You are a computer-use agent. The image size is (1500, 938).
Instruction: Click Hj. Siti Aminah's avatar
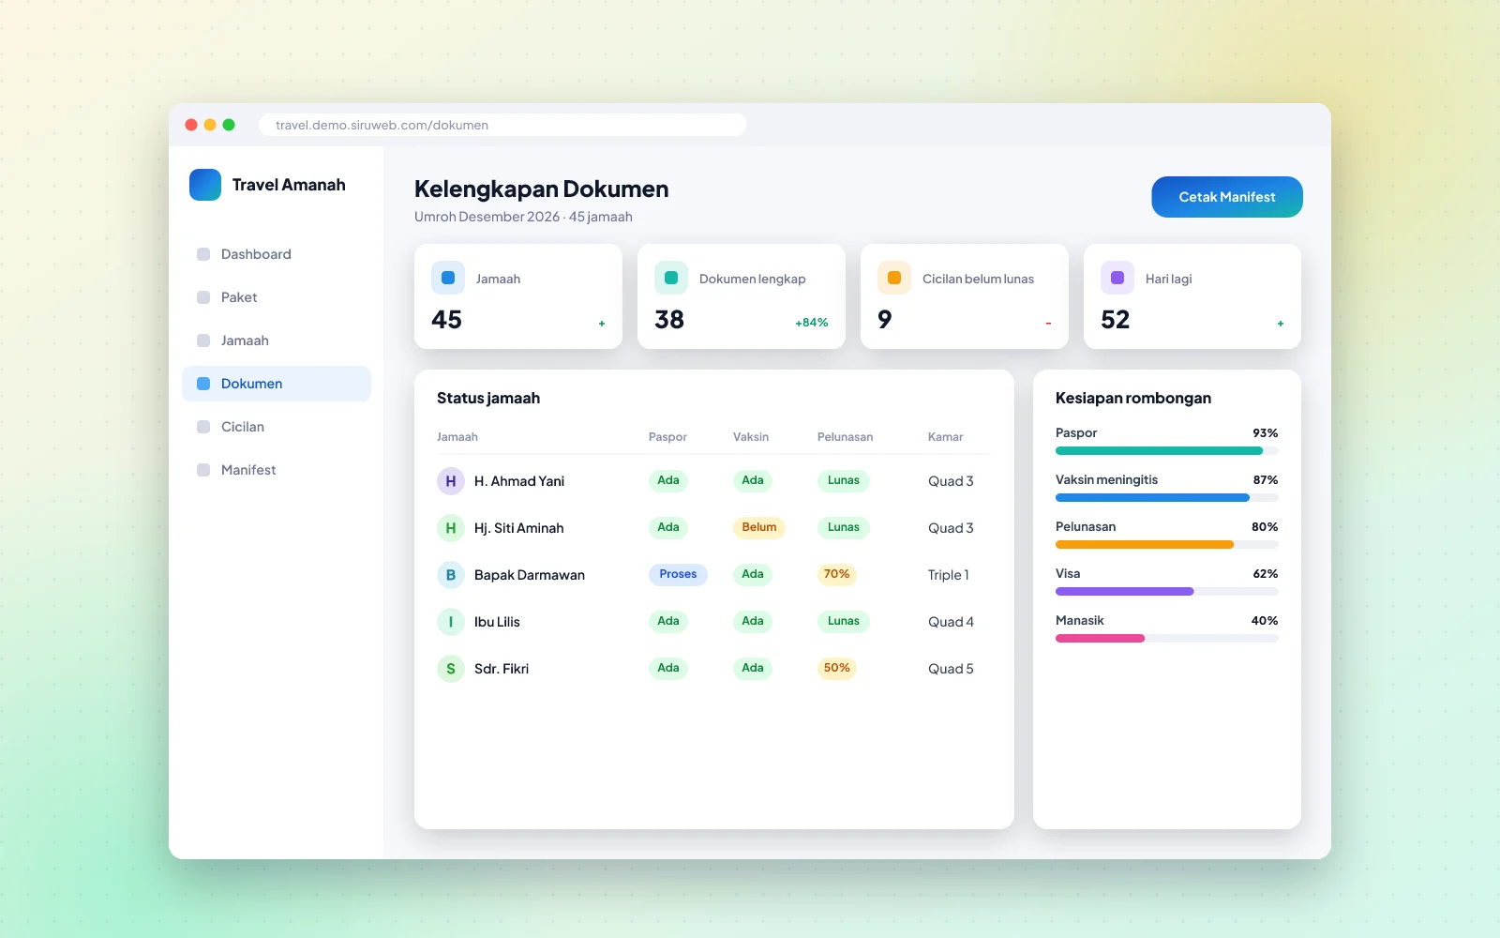(451, 528)
